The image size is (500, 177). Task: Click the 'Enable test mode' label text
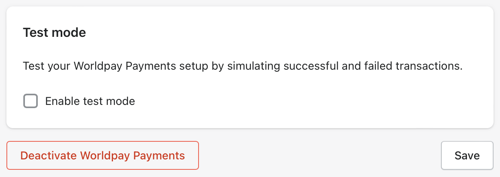[90, 101]
